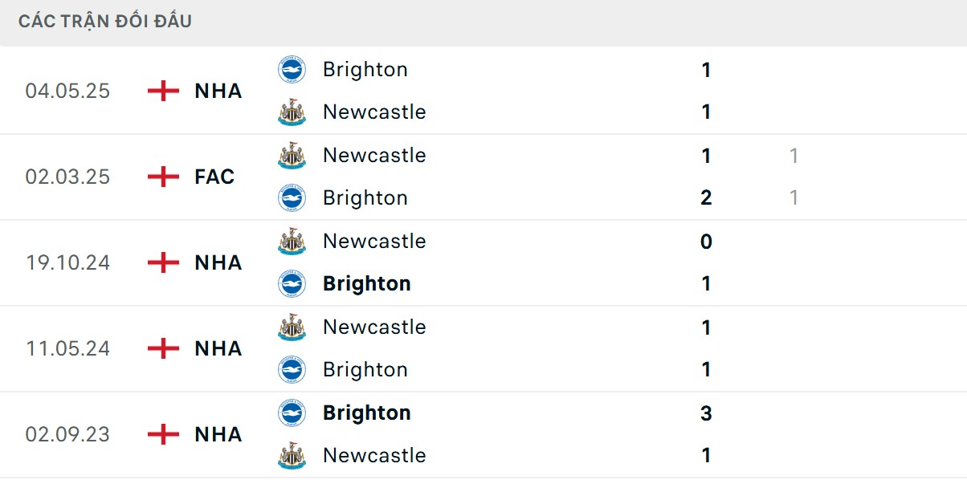The image size is (967, 492).
Task: Click the England flag icon next to FAC
Action: [163, 177]
